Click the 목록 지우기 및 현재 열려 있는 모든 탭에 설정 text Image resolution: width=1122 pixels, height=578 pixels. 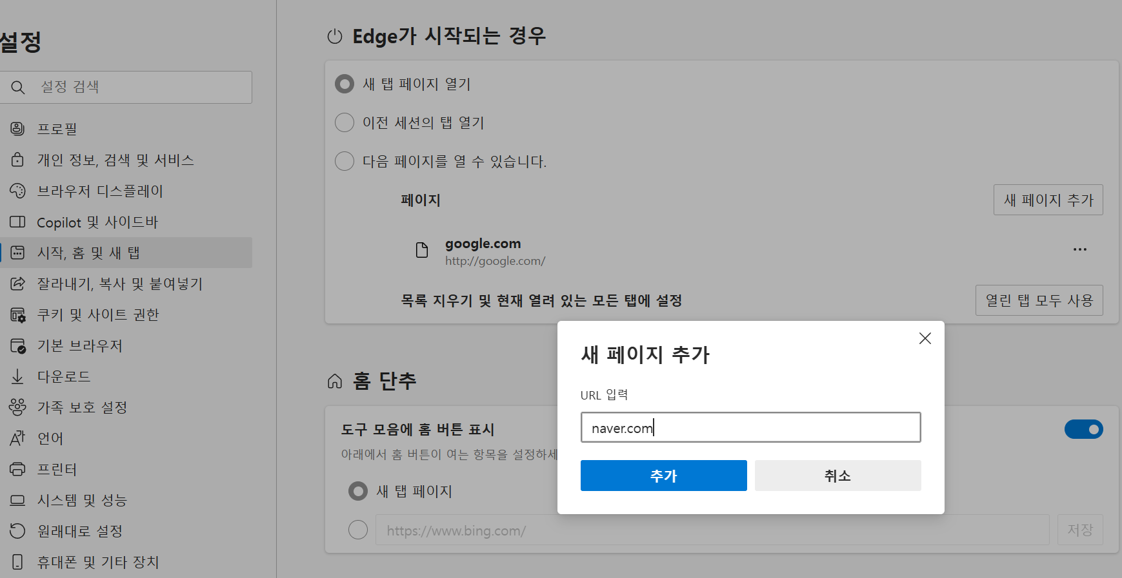tap(542, 300)
